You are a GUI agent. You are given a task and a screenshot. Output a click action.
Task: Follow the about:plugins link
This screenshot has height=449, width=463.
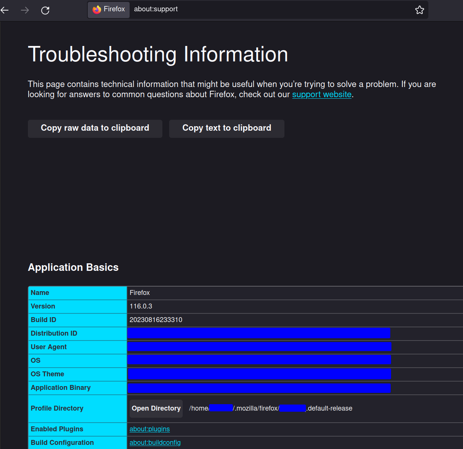coord(150,429)
